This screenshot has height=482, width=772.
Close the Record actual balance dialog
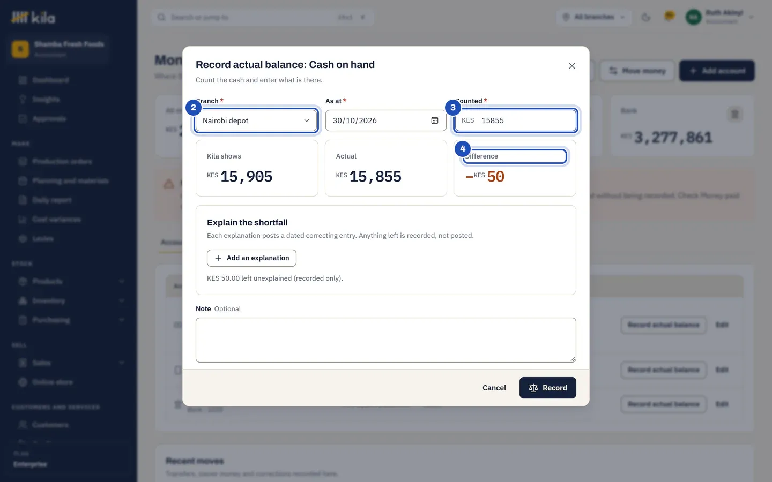(572, 66)
